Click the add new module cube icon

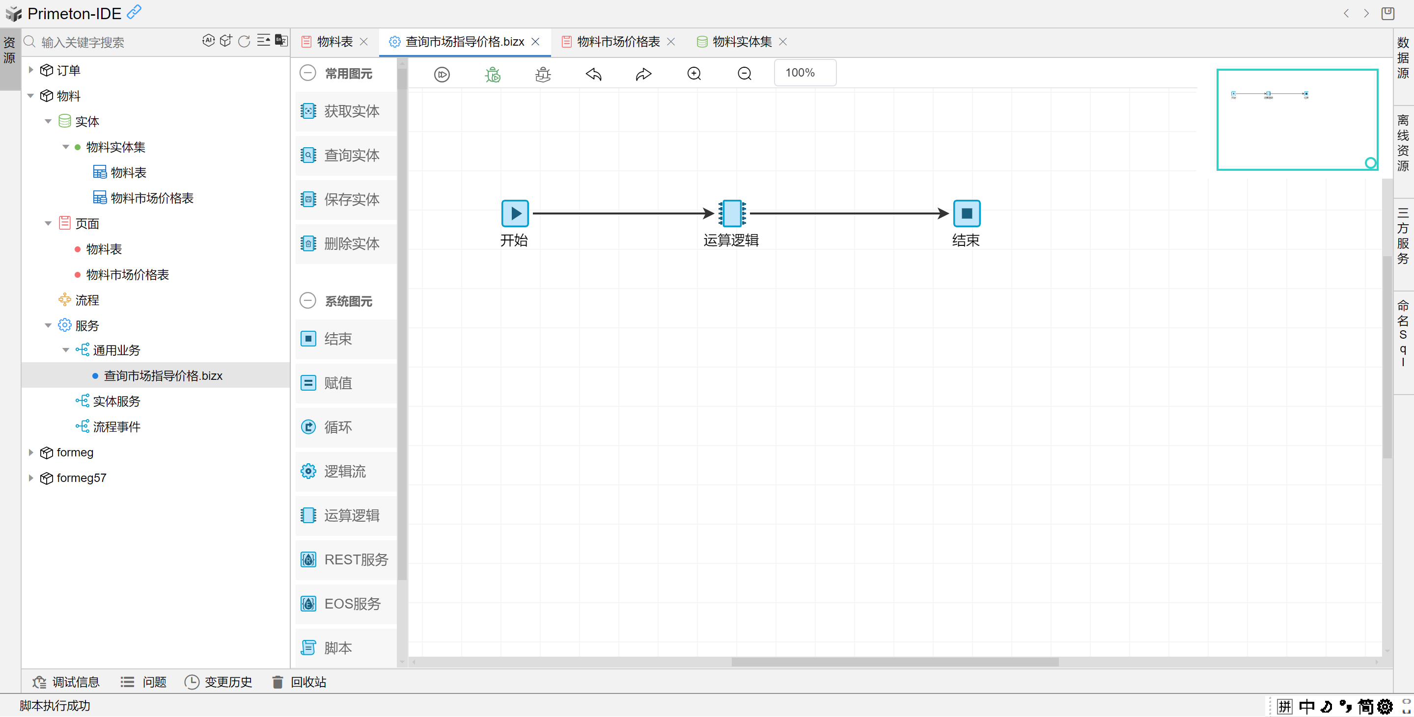226,41
